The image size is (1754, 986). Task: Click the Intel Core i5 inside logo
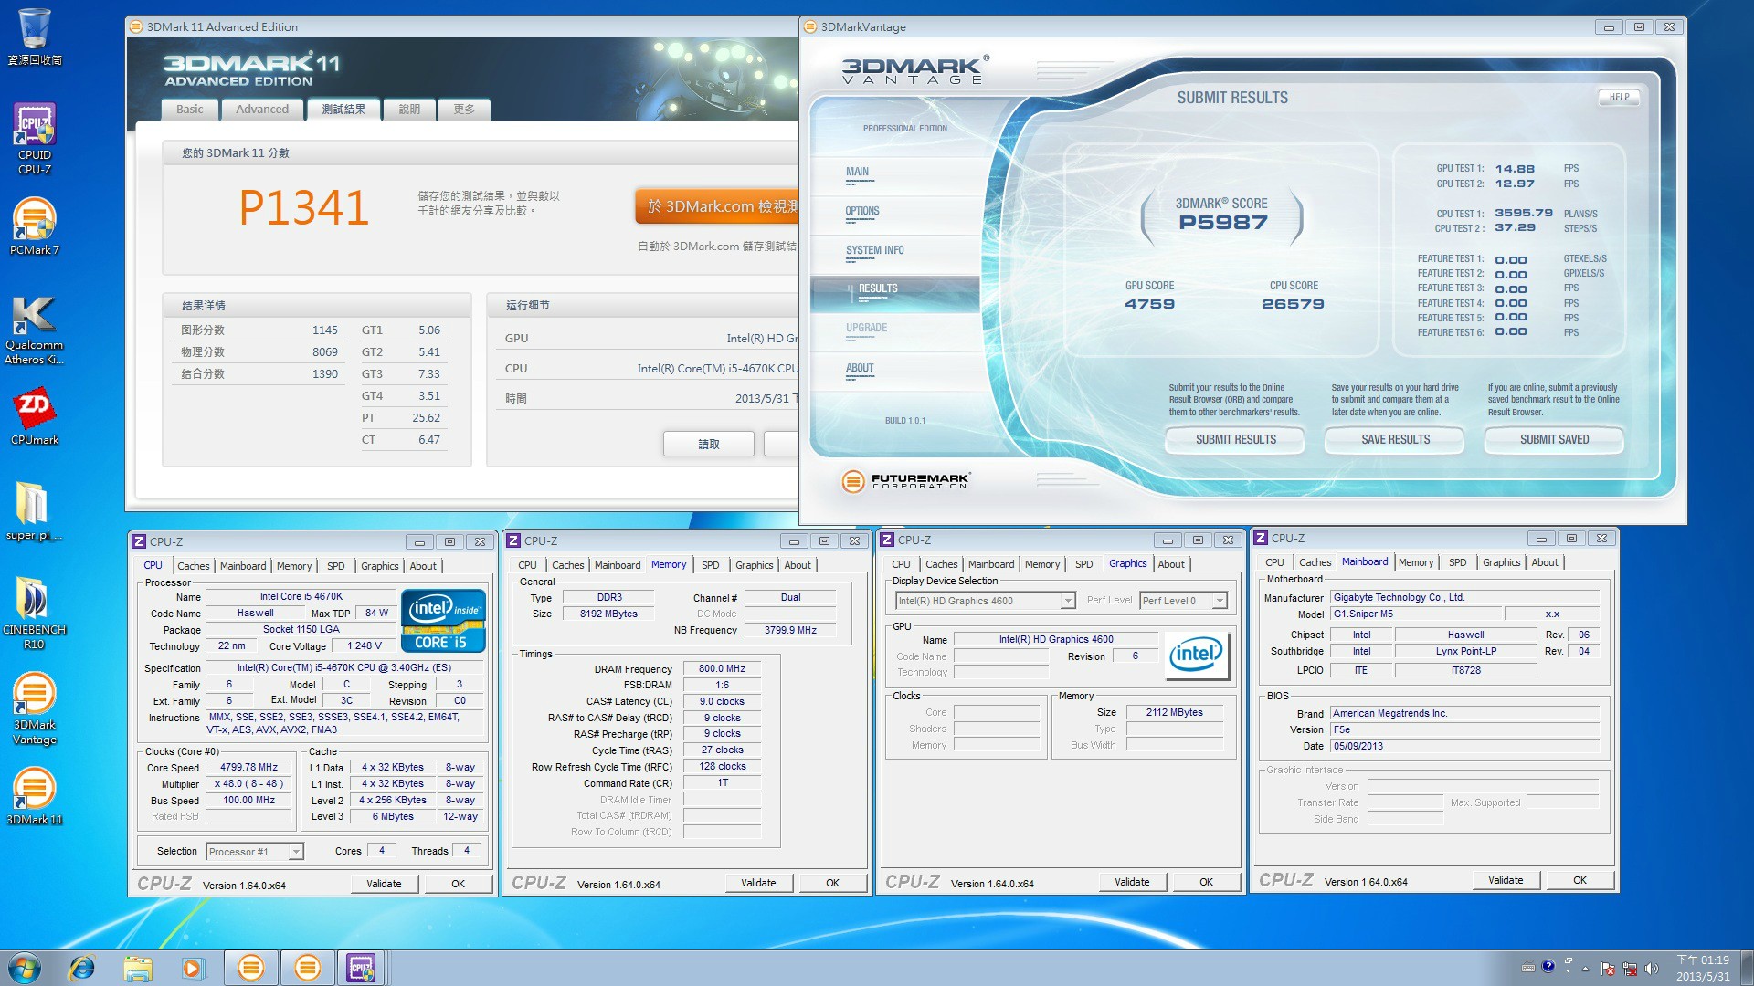[x=443, y=620]
